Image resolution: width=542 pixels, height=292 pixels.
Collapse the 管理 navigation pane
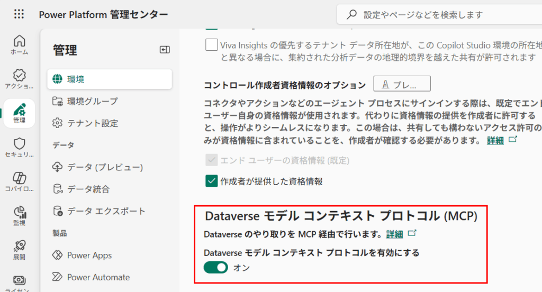(165, 50)
